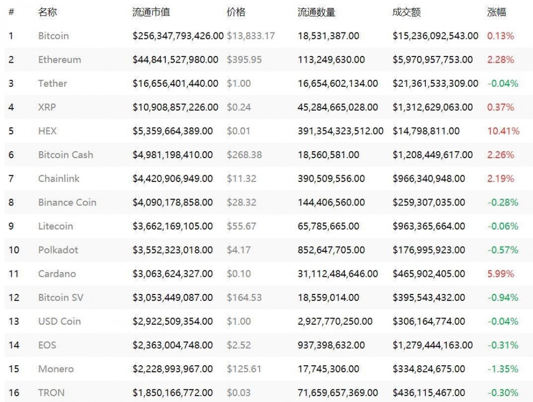Viewport: 533px width, 402px height.
Task: Open the XRP coin page
Action: (x=47, y=107)
